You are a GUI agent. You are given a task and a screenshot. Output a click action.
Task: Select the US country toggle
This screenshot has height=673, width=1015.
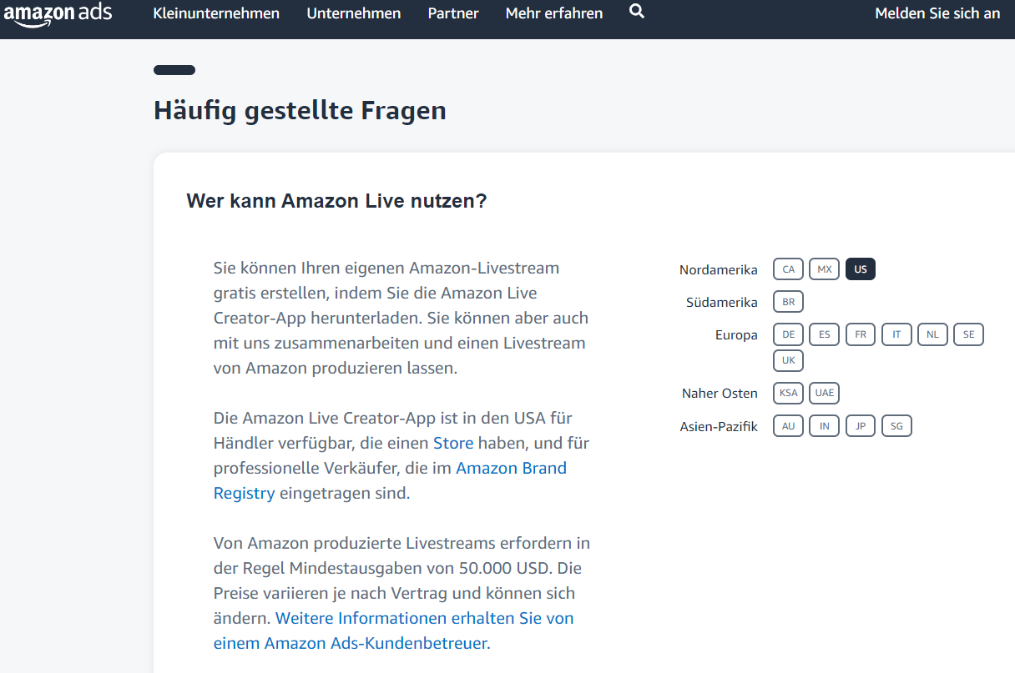[860, 269]
